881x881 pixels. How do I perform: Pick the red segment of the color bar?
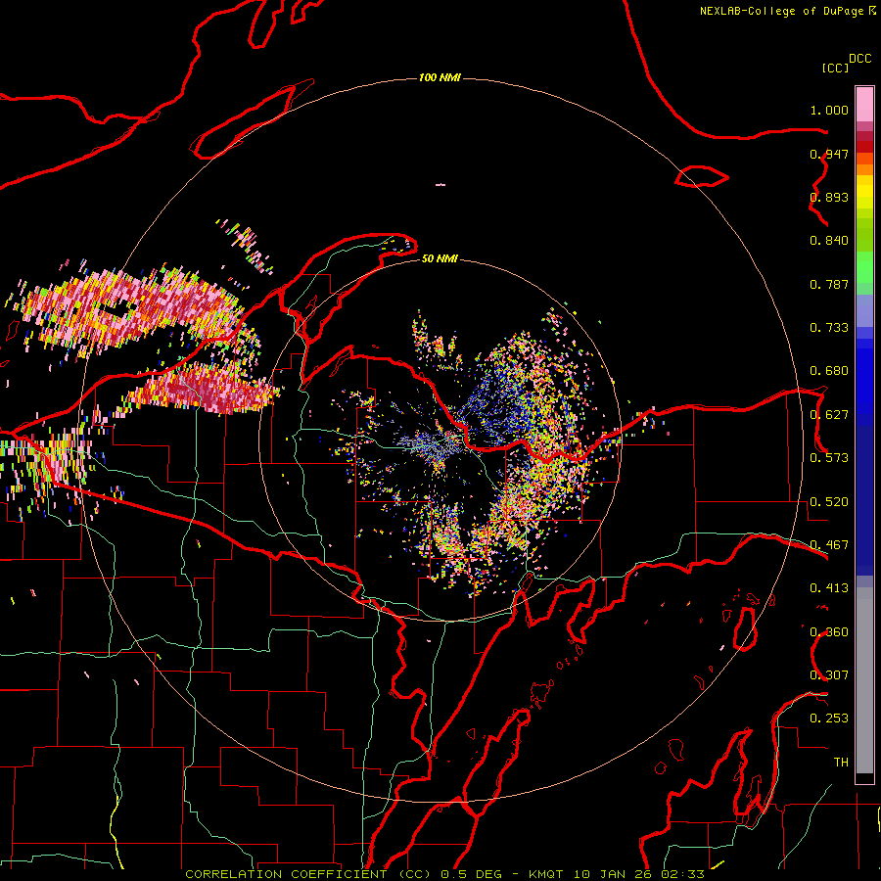click(x=864, y=147)
